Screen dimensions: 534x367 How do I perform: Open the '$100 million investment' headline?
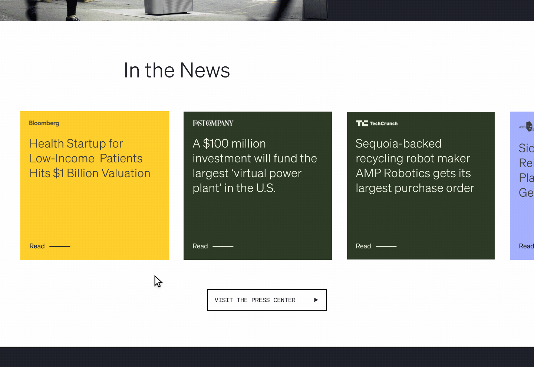(255, 166)
